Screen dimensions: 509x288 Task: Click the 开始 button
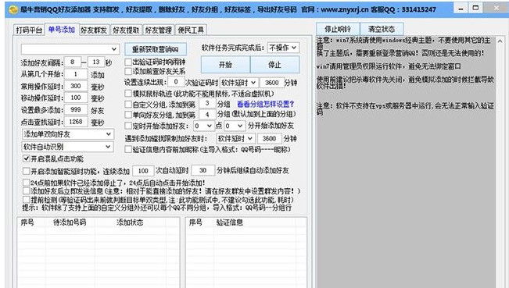[225, 65]
